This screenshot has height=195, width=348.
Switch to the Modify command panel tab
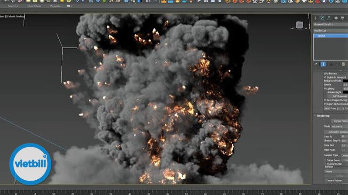click(x=322, y=18)
